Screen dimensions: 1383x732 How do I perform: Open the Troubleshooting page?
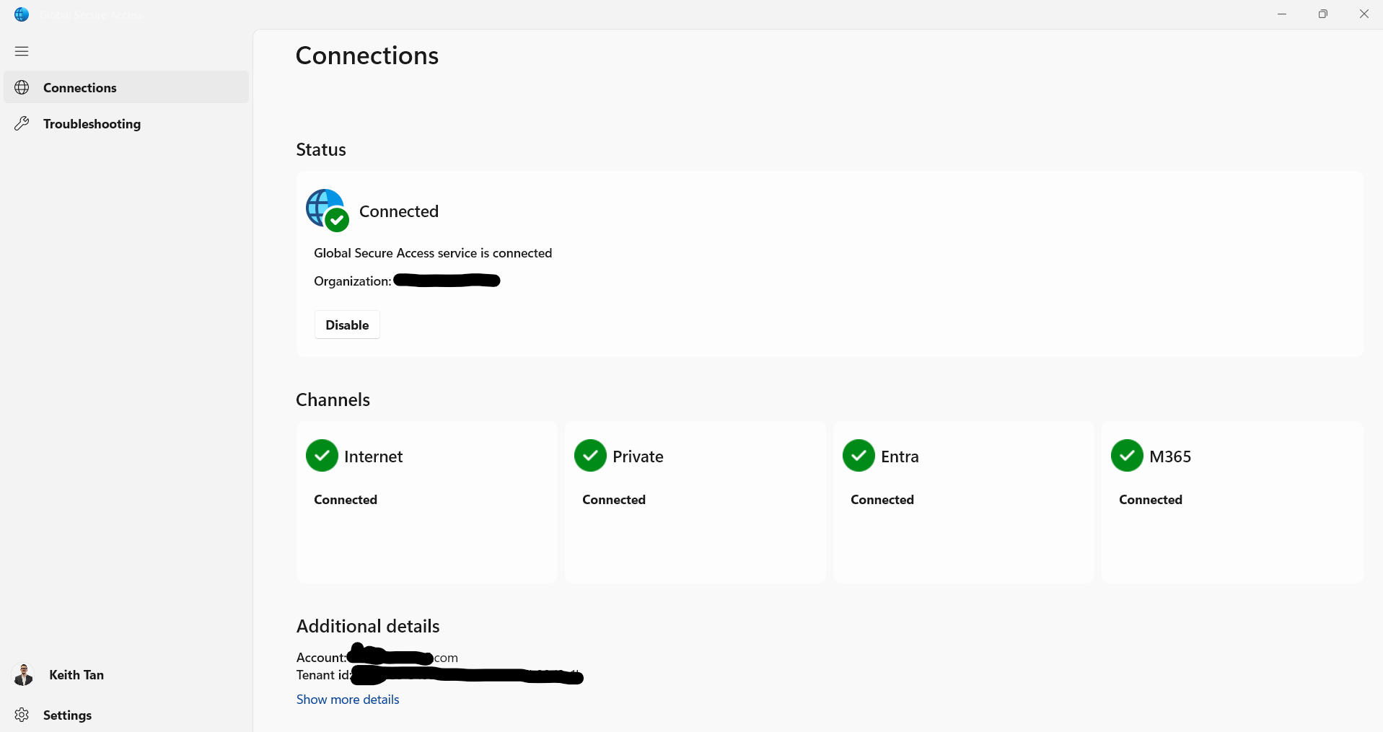(x=92, y=124)
